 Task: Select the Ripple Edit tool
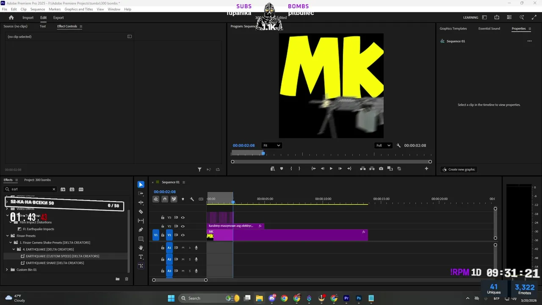click(141, 202)
